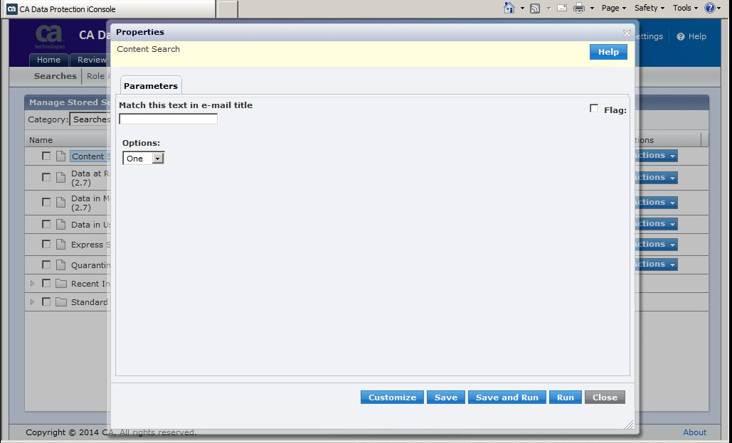732x443 pixels.
Task: Tick the Recent Incidents folder checkbox
Action: tap(46, 283)
